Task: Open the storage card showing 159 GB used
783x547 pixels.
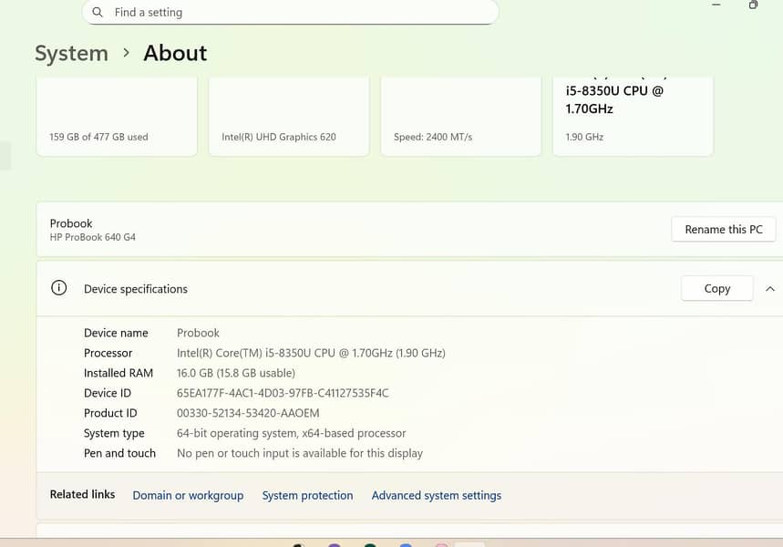Action: coord(117,119)
